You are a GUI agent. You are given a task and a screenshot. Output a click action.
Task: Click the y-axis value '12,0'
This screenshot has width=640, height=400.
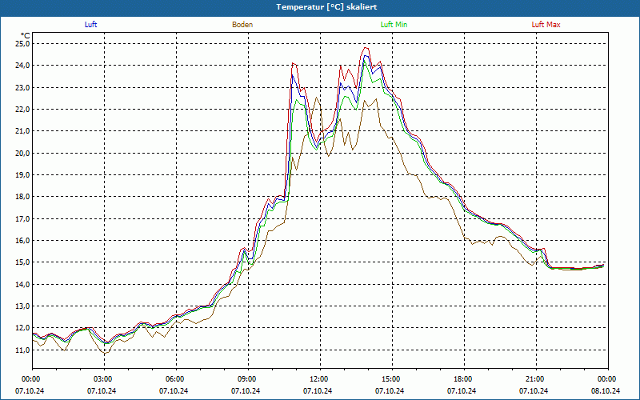[x=22, y=328]
